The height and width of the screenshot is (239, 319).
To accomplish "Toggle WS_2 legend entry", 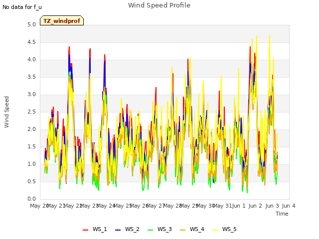I will [x=127, y=229].
